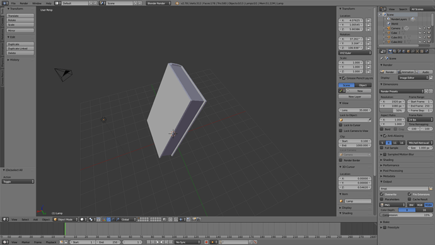This screenshot has width=435, height=245.
Task: Enable the Render Border checkbox
Action: 340,160
